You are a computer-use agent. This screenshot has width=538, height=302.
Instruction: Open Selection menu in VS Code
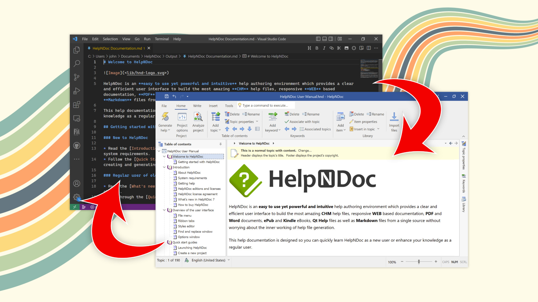click(x=110, y=39)
